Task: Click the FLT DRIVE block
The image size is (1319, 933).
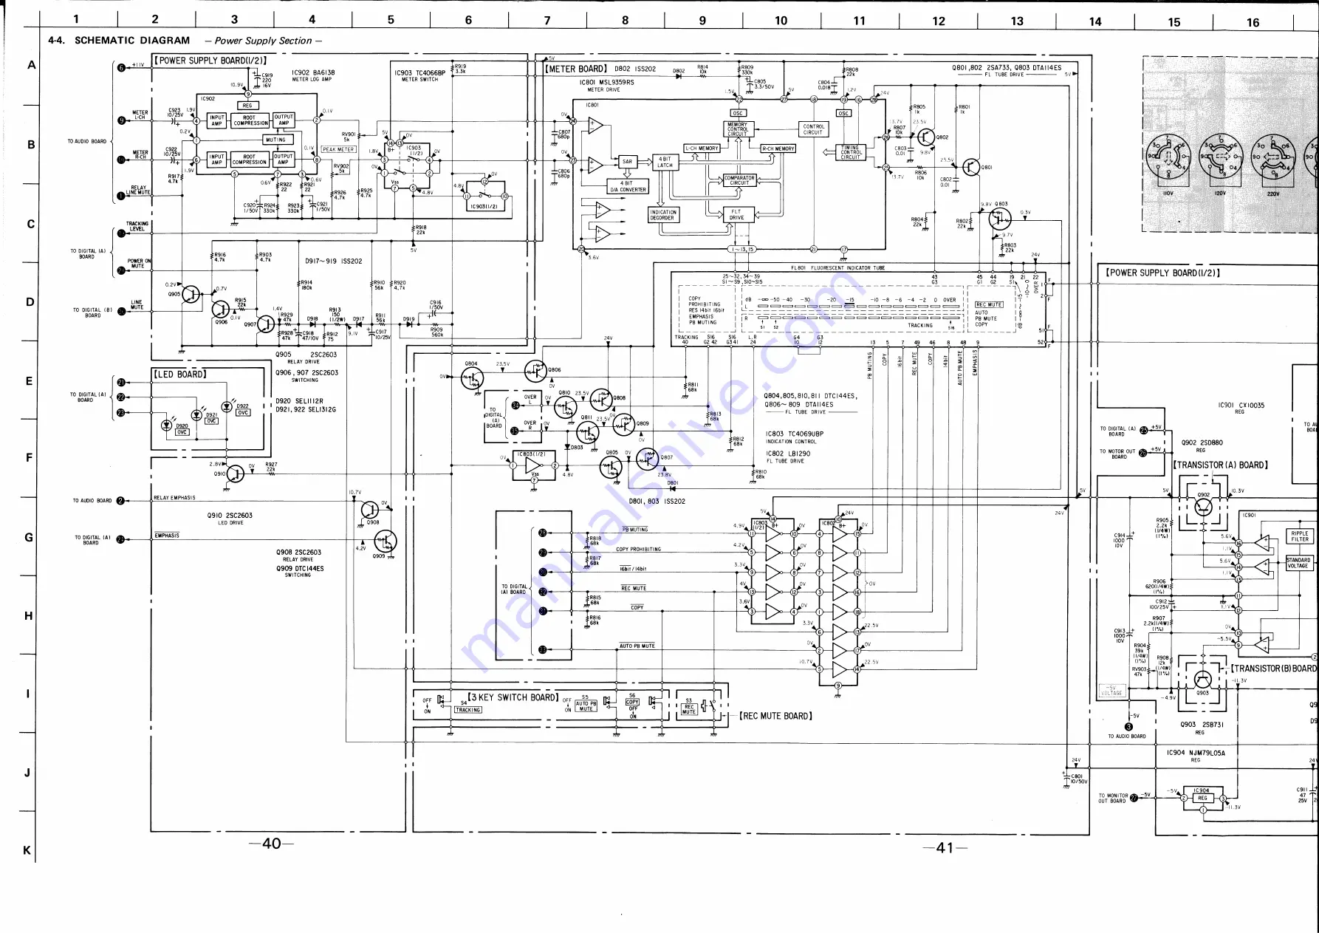Action: coord(737,215)
